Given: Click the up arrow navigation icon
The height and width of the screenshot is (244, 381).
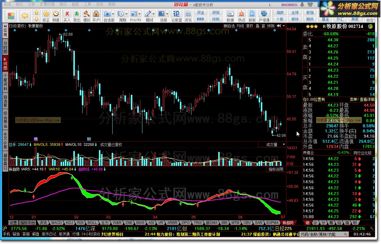Looking at the screenshot, I should click(37, 13).
